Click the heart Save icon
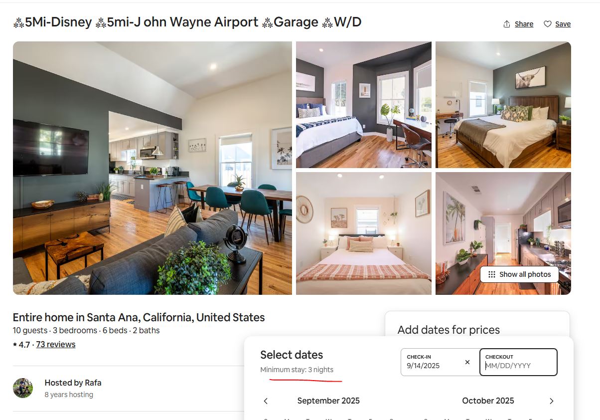Screen dimensions: 600x420 (547, 24)
